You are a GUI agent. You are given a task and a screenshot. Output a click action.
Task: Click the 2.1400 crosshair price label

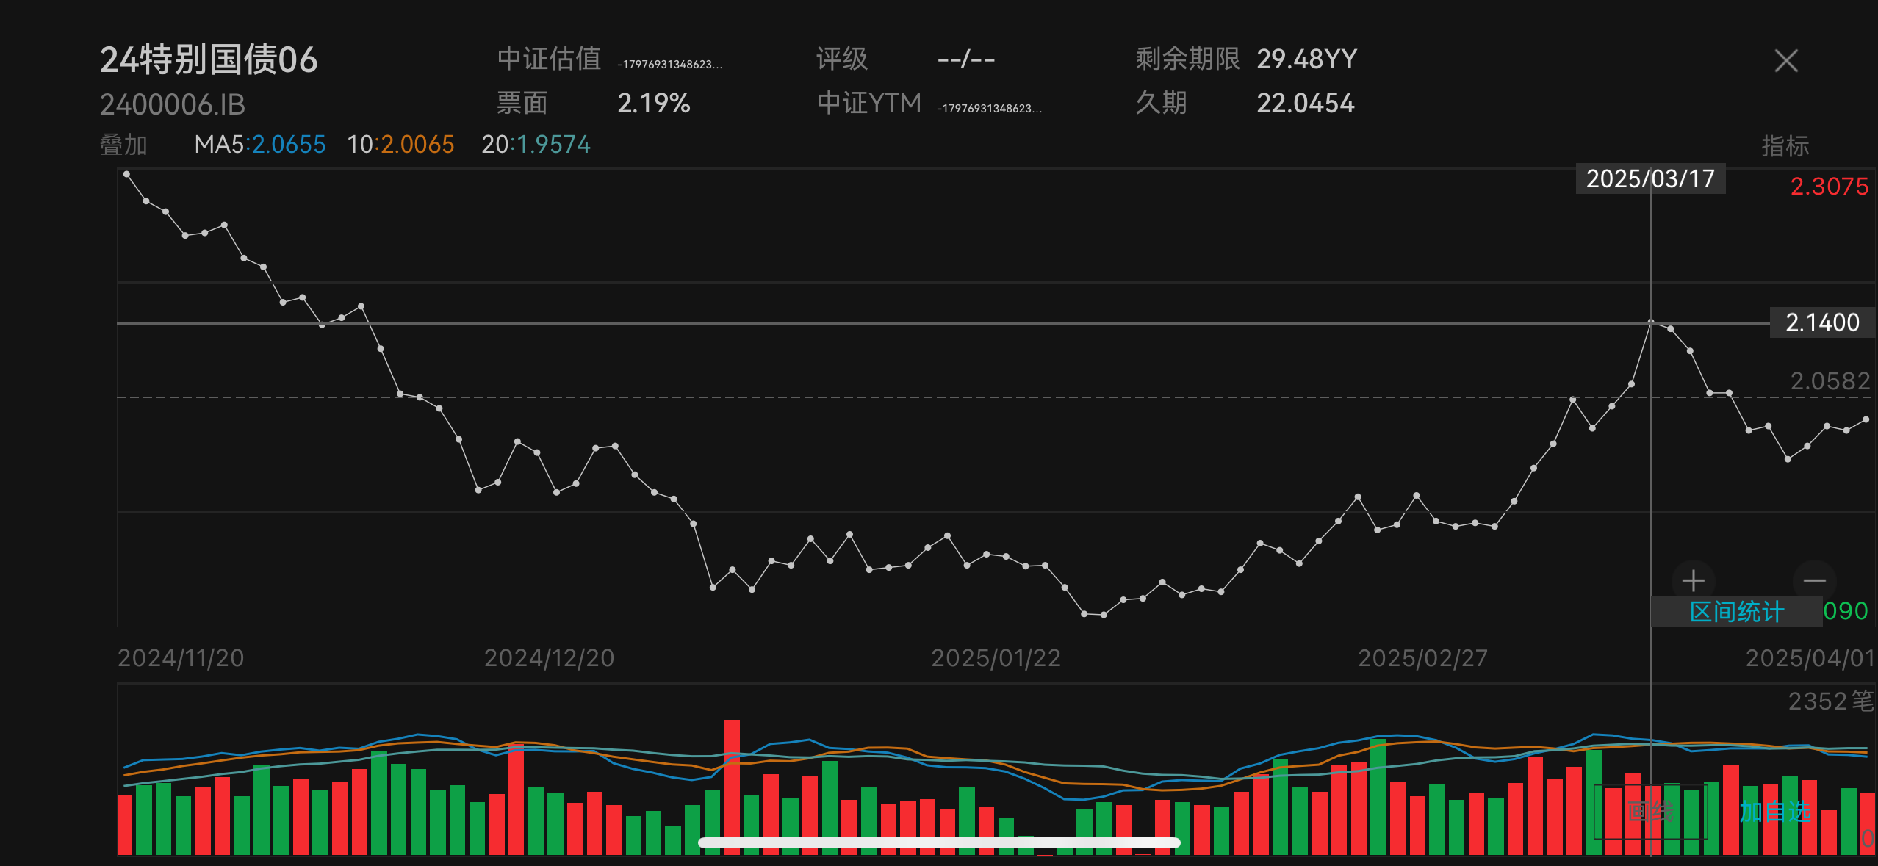tap(1821, 322)
